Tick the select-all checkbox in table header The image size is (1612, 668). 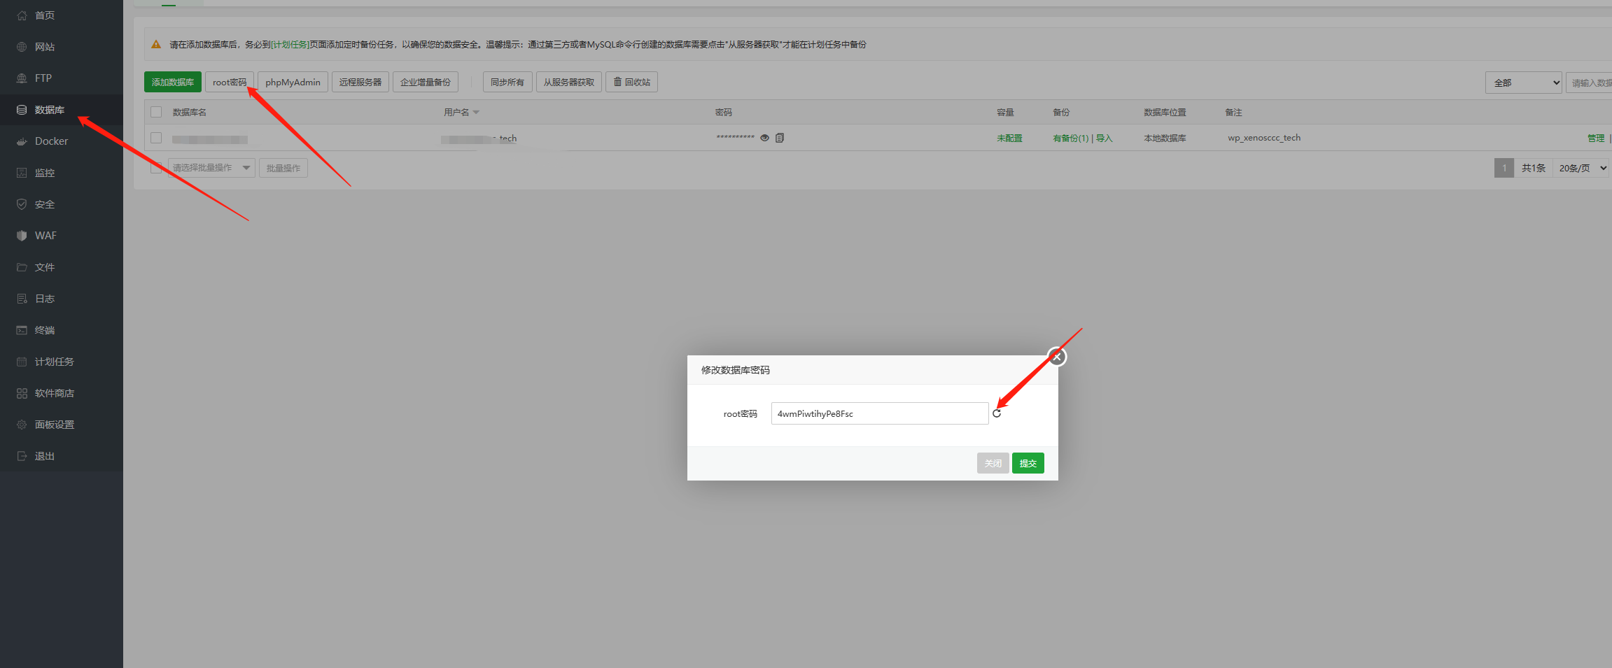(156, 112)
